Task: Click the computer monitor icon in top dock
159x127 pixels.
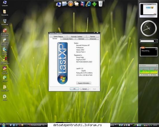Action: (59, 4)
